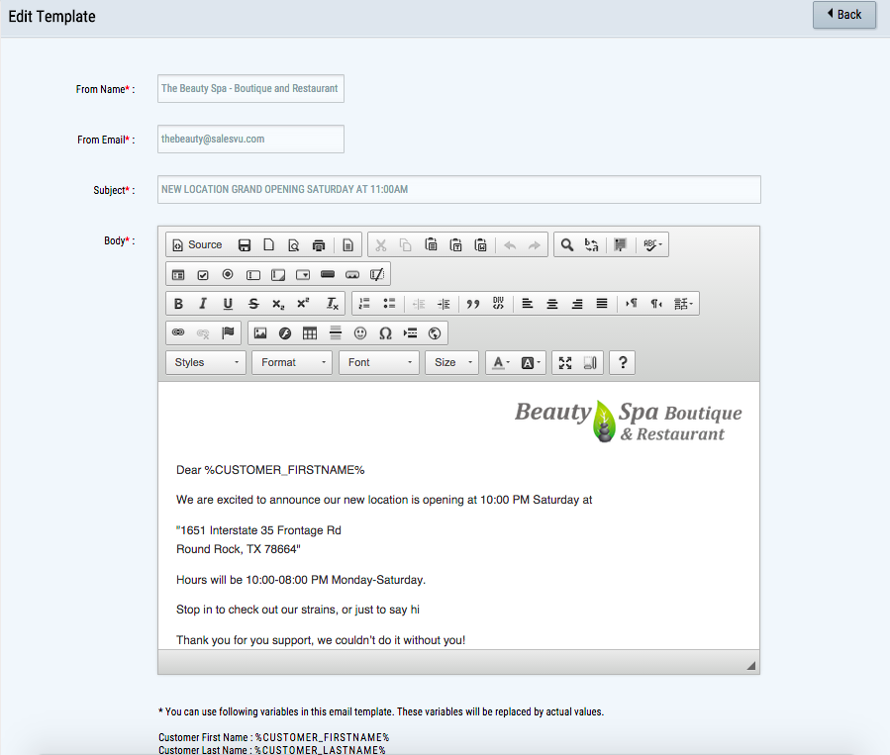Click the Decrease Indent icon
Screen dimensions: 890x755
coord(419,304)
